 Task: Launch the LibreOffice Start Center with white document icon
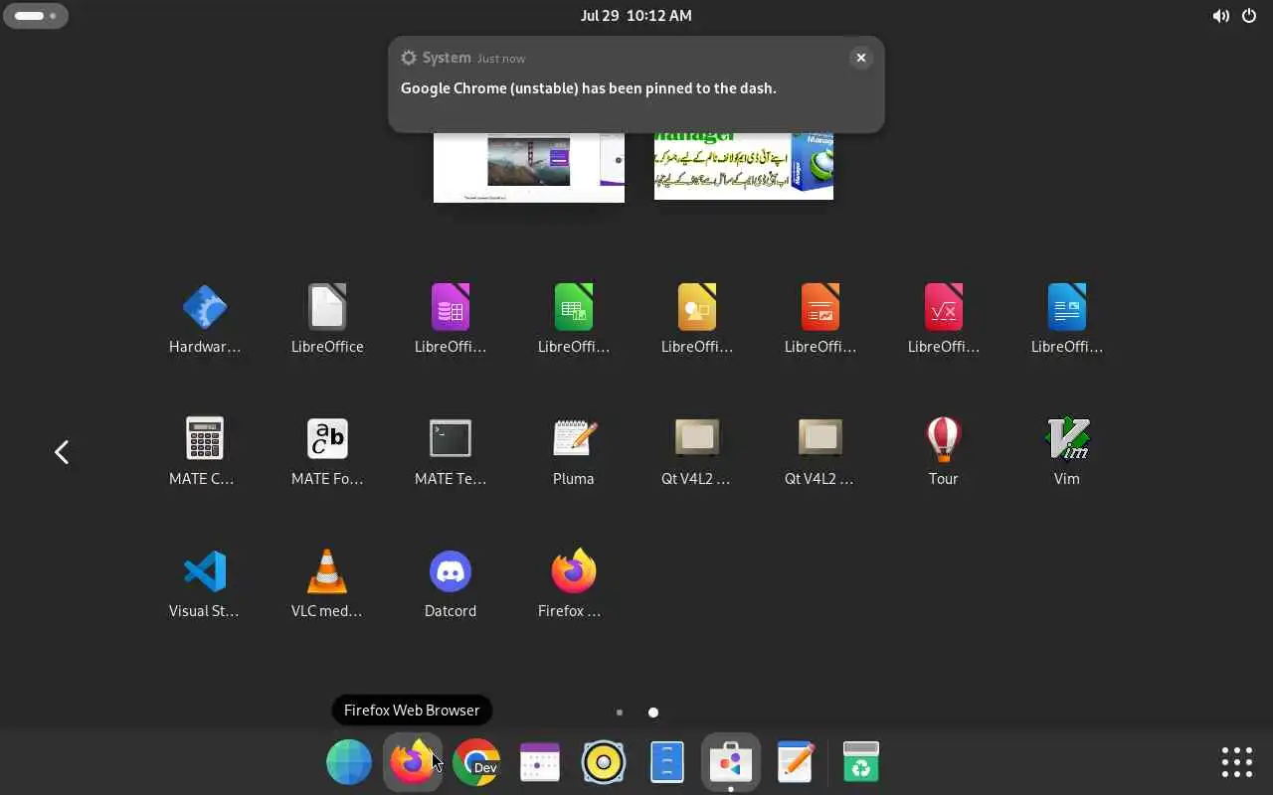(327, 319)
